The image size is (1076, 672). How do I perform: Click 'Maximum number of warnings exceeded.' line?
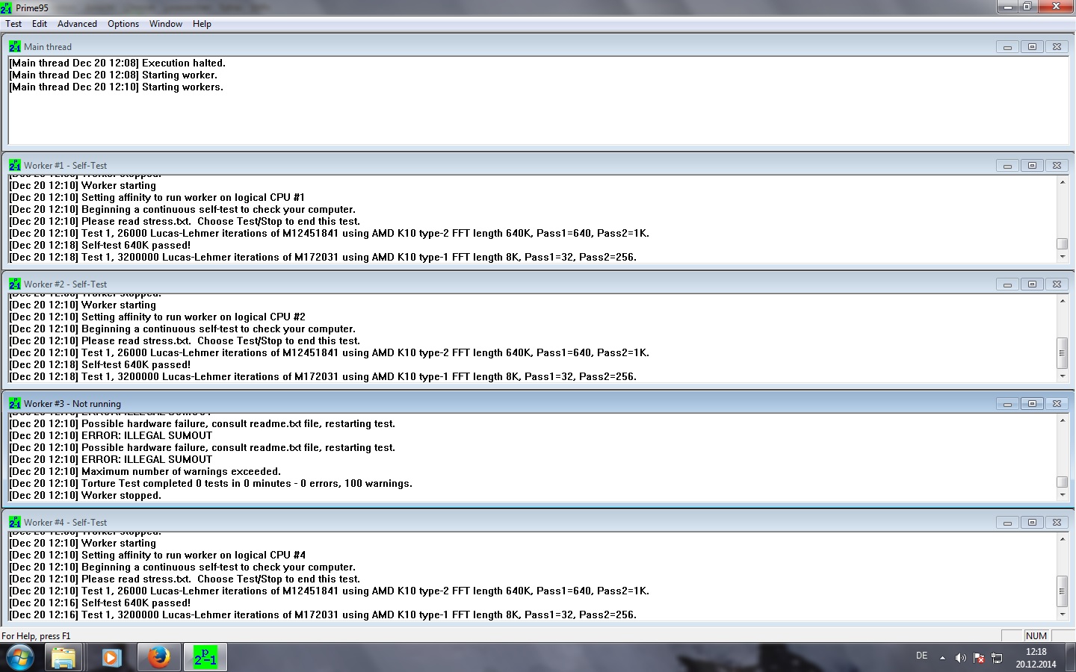tap(145, 471)
